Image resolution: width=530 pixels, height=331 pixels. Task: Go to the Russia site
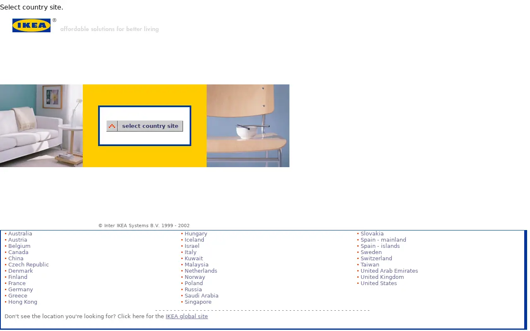coord(193,290)
